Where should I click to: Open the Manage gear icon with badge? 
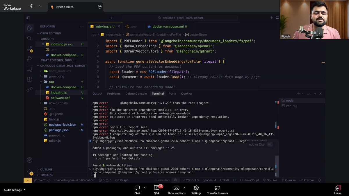click(29, 172)
